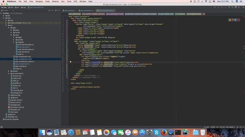Open in Safari browser preview icon
This screenshot has height=137, width=245.
235,20
